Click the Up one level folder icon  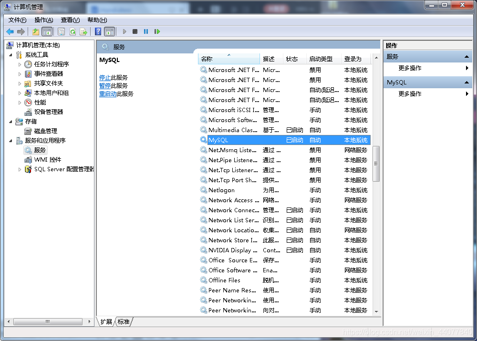36,31
